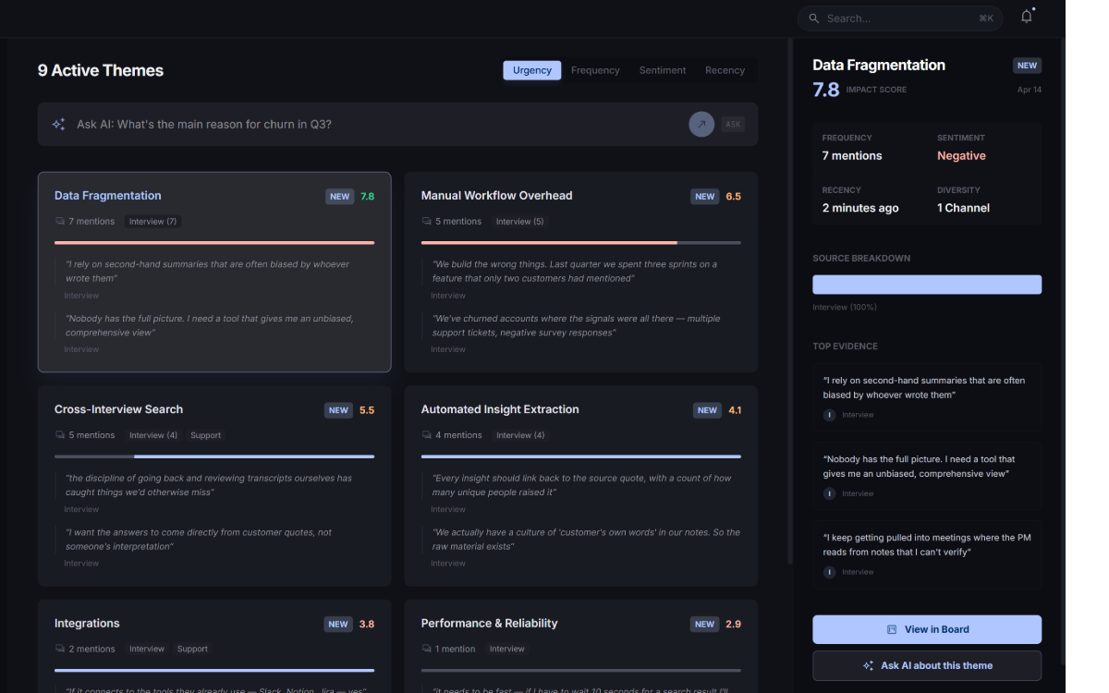Click 'Interview (100%)' label
Screen dimensions: 1109x693
pyautogui.click(x=845, y=307)
